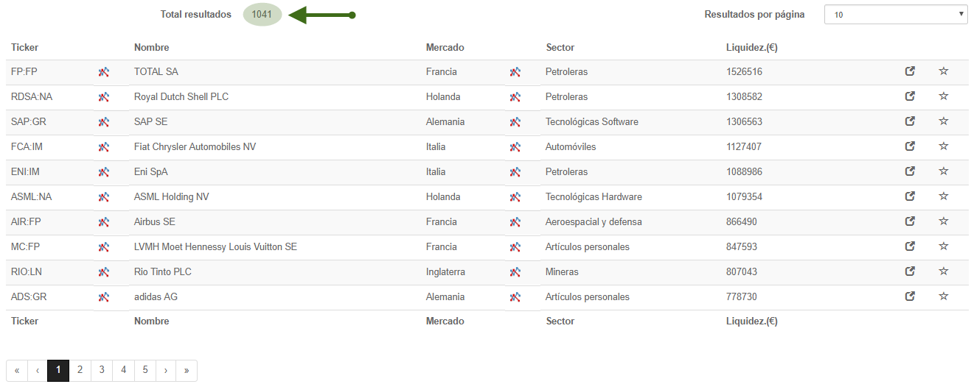Go to next page with › button
This screenshot has height=384, width=971.
(166, 370)
